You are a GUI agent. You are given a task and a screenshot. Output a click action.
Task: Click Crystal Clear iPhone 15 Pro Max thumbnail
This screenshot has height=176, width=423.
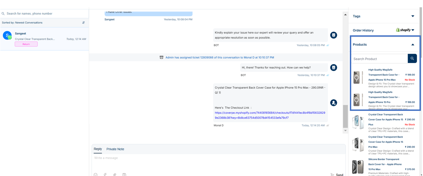[358, 144]
